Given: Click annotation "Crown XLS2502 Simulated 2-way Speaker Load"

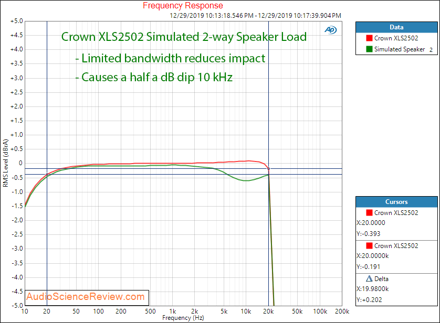Looking at the screenshot, I should coord(184,37).
